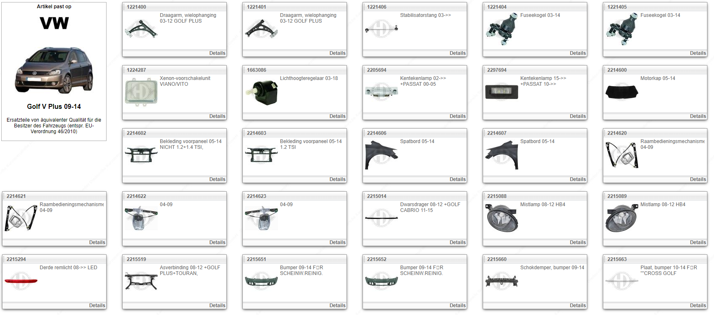Open Details for Kentekenlamp part 2205694
The image size is (714, 315).
457,116
